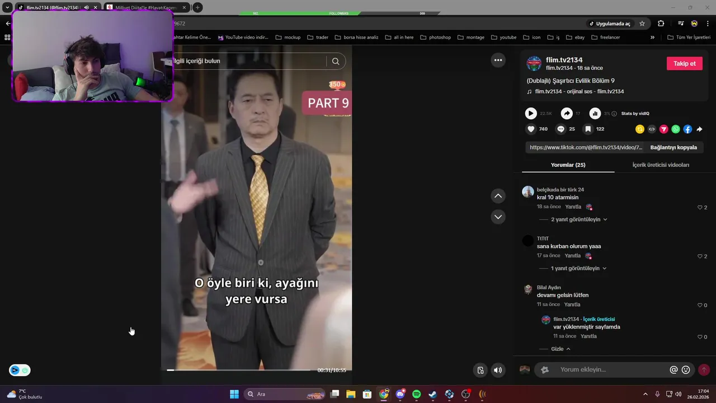Repost the video with the yellow repost icon
The width and height of the screenshot is (716, 403).
pos(640,129)
